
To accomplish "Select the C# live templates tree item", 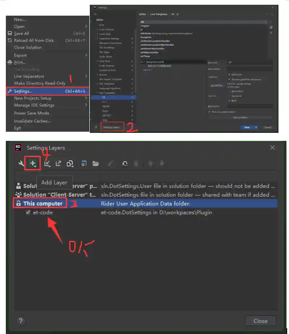I will tap(114, 97).
